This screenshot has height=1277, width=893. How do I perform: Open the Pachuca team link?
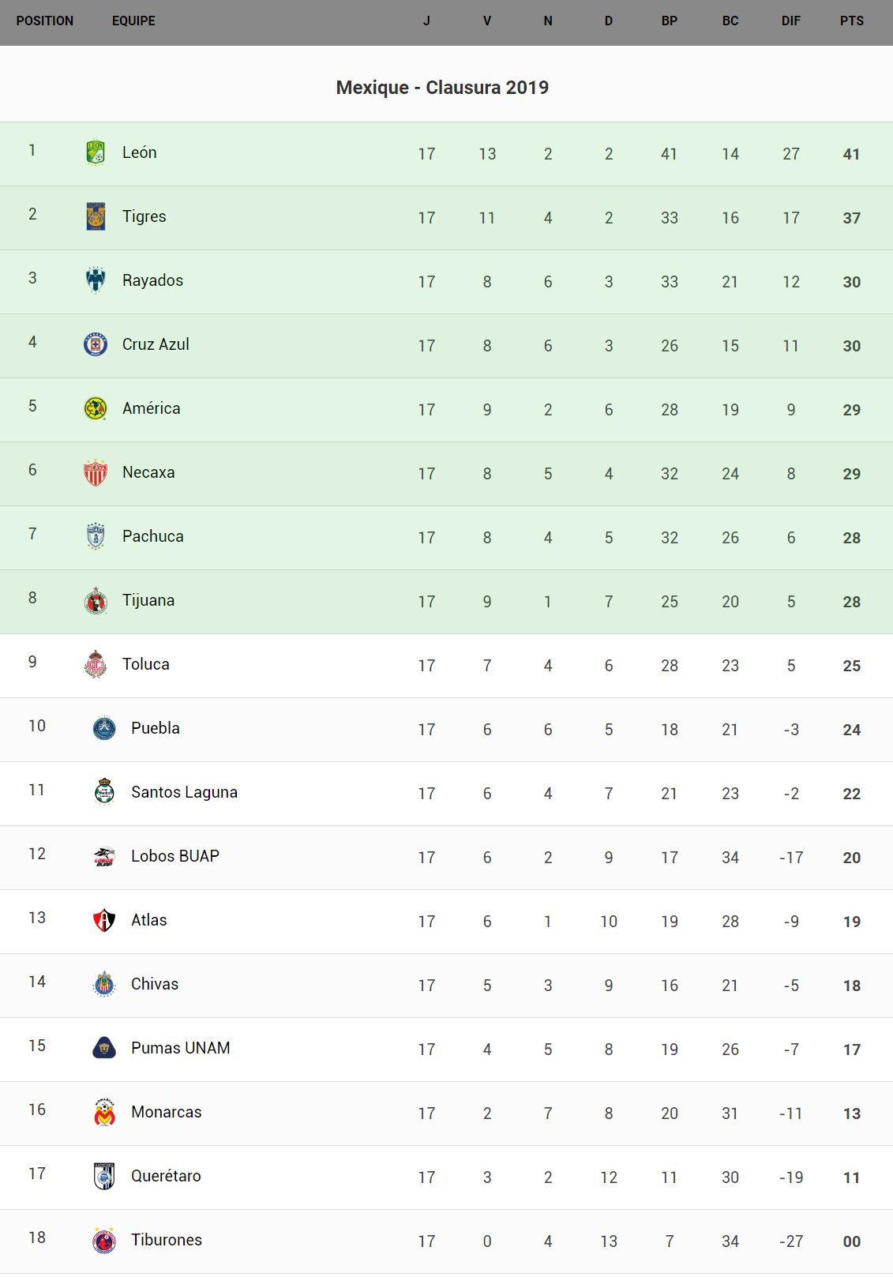152,536
